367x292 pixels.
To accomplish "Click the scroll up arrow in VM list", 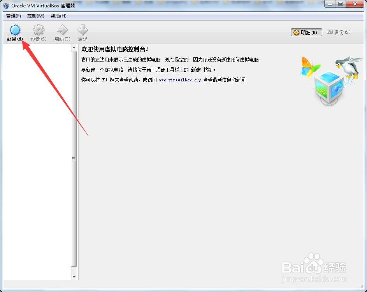I will point(74,48).
